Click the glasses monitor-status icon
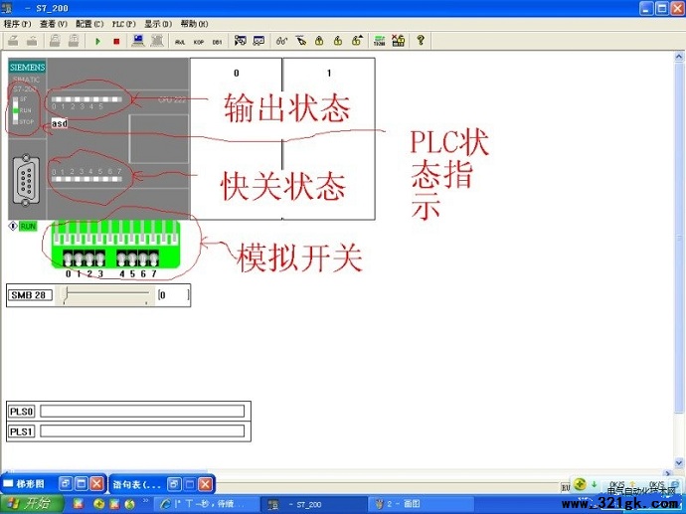 pyautogui.click(x=281, y=41)
